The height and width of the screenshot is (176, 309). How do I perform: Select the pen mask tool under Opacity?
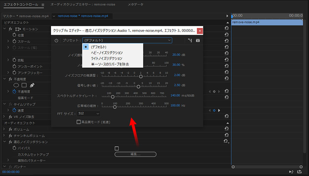32,85
